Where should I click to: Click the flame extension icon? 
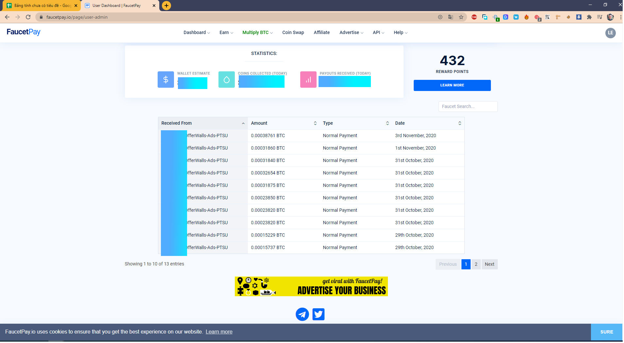(x=527, y=17)
